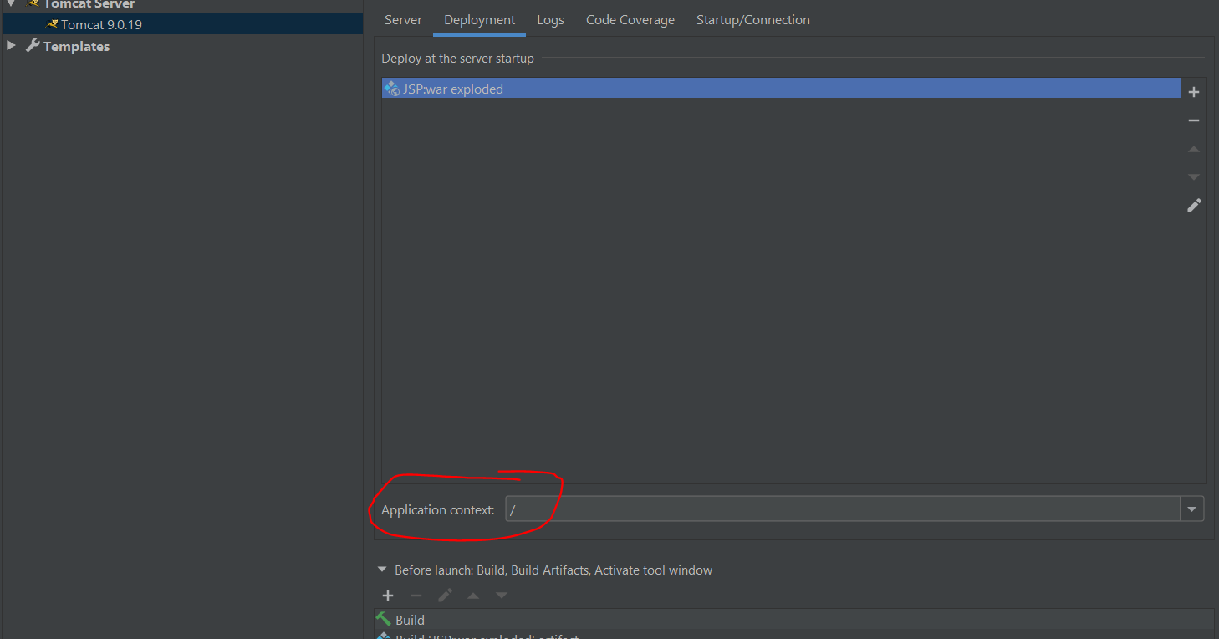Click the JSP:war exploded artifact icon

(391, 89)
